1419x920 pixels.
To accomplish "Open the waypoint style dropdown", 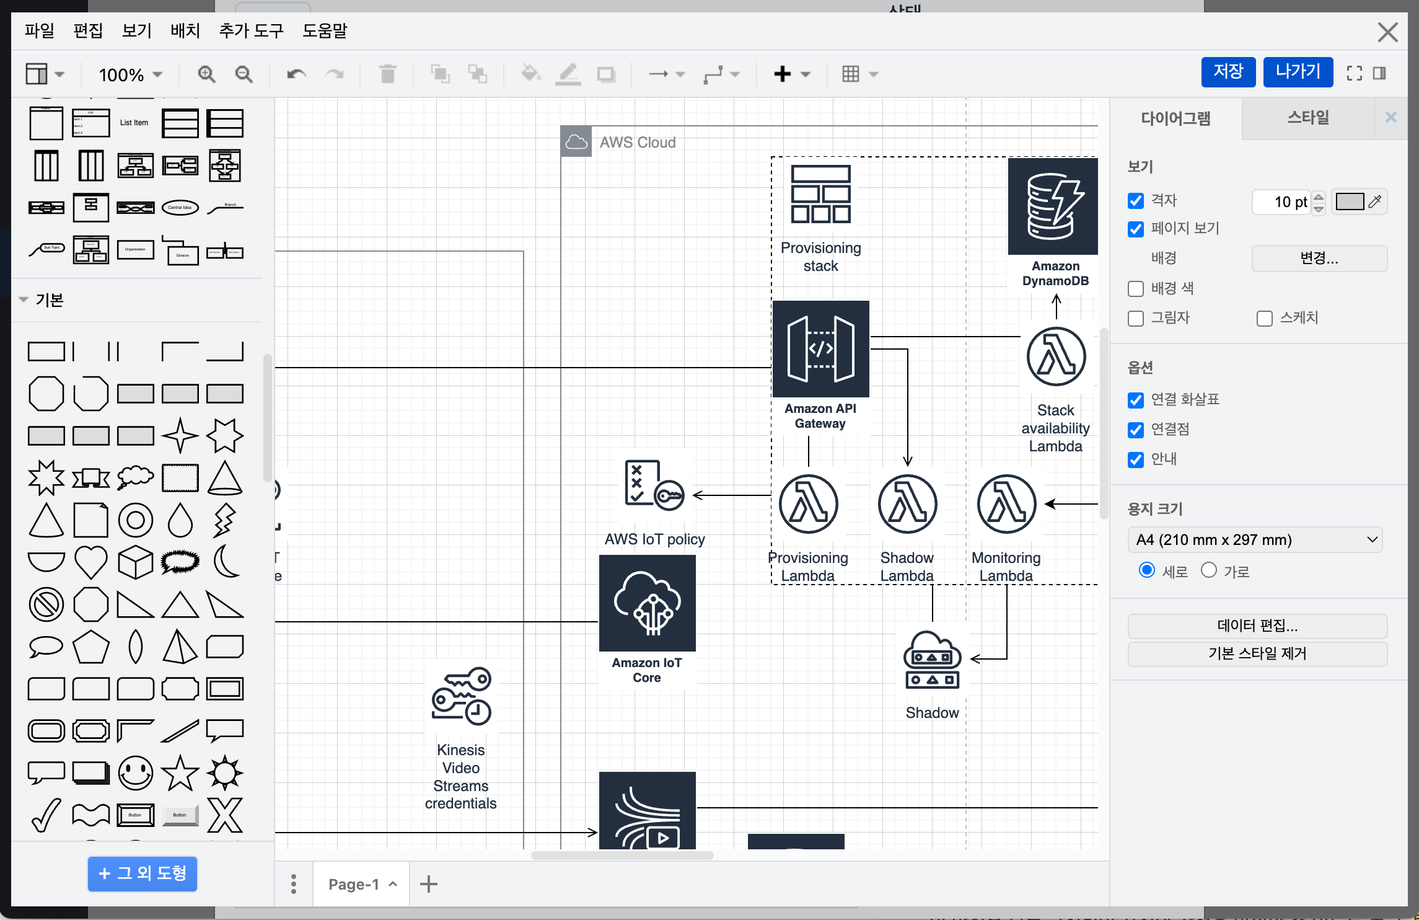I will pyautogui.click(x=722, y=74).
